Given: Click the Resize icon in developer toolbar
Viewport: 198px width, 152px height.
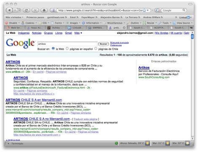Looking at the screenshot, I should 144,23.
